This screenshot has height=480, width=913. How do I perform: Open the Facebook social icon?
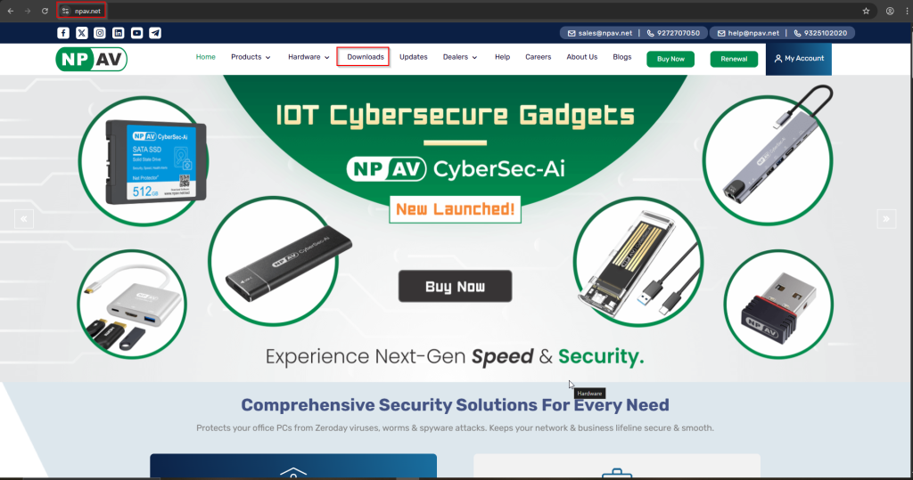coord(63,33)
